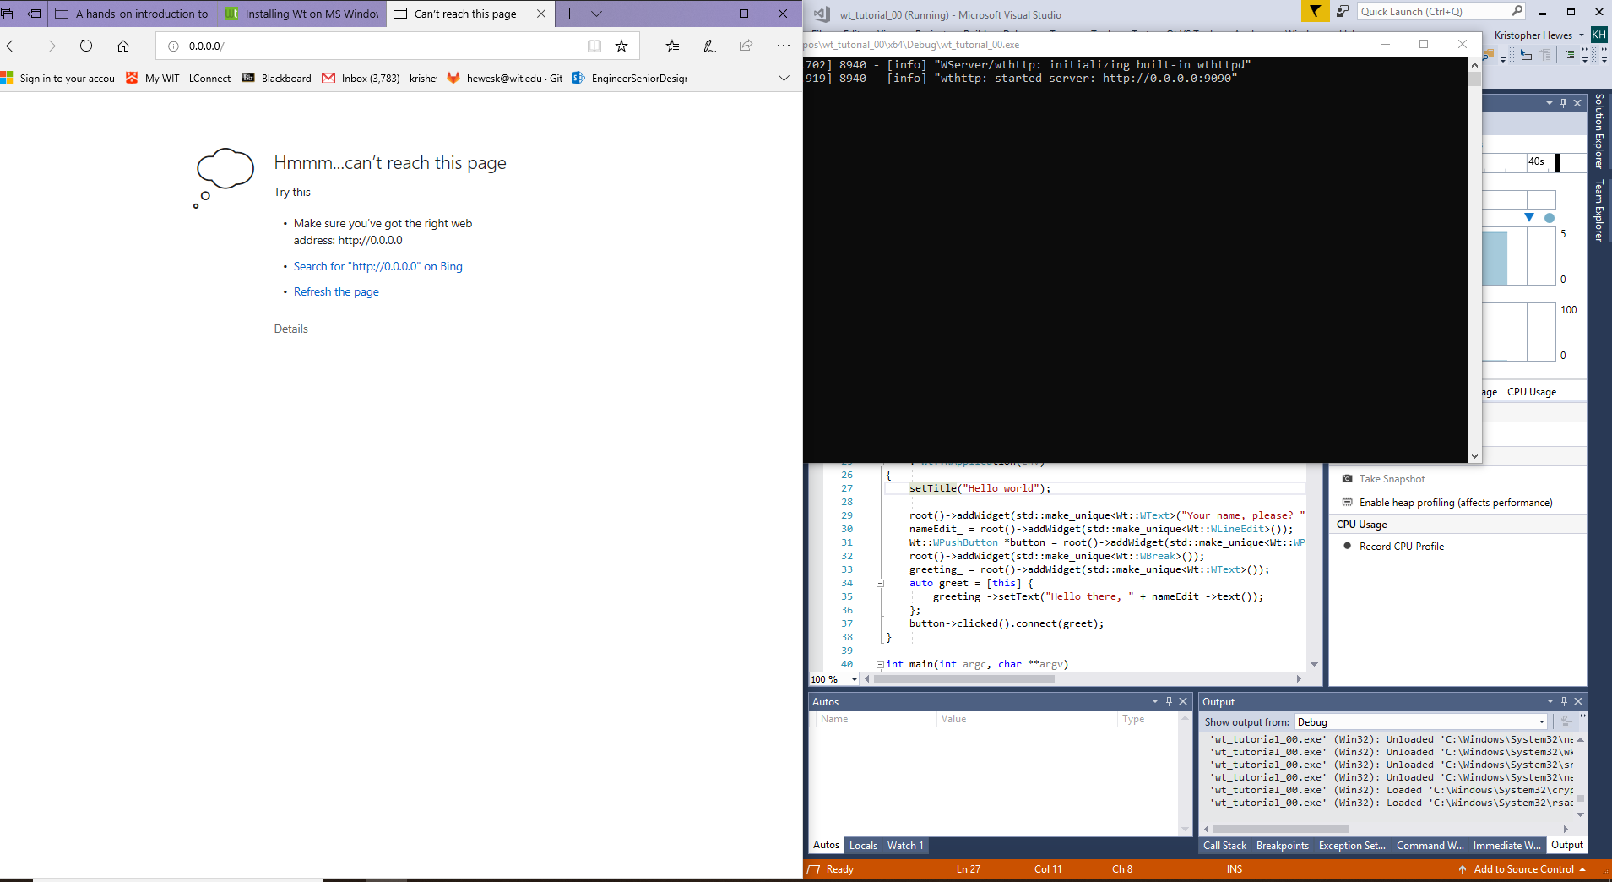The image size is (1612, 882).
Task: Open Edge settings and more menu
Action: (784, 46)
